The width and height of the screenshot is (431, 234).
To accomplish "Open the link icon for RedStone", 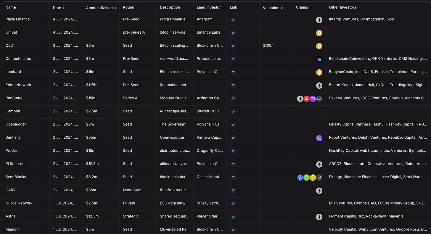I will click(x=233, y=99).
